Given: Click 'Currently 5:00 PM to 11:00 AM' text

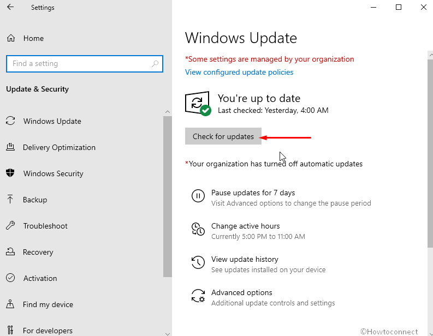Looking at the screenshot, I should [x=258, y=236].
